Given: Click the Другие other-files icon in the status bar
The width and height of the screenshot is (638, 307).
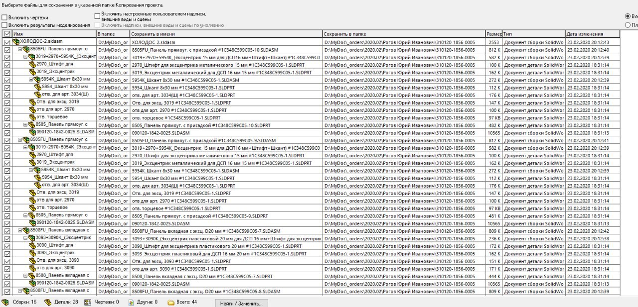Looking at the screenshot, I should coord(131,302).
